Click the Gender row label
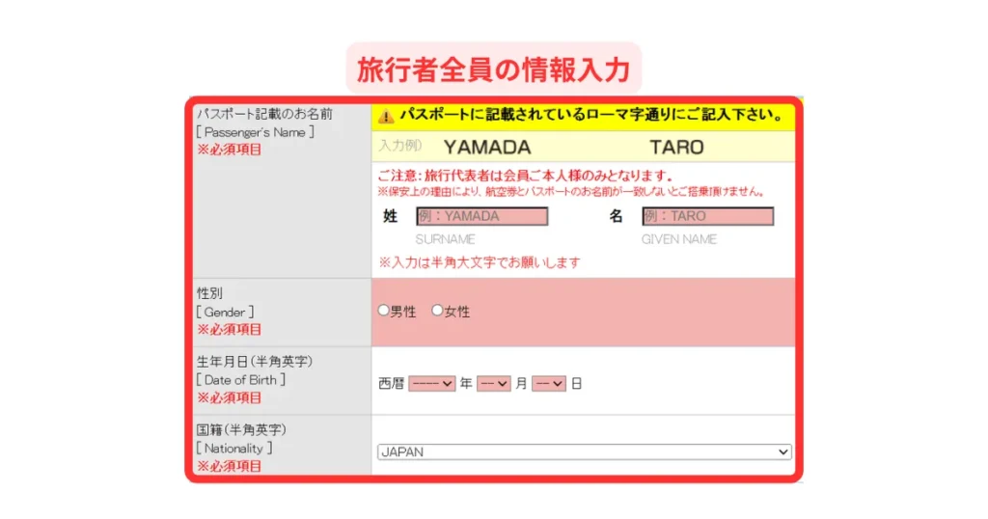The width and height of the screenshot is (988, 519). click(x=226, y=312)
